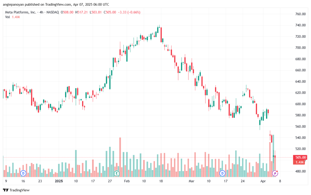This screenshot has width=311, height=195.
Task: Click the Apr label on the time axis
Action: 263,181
